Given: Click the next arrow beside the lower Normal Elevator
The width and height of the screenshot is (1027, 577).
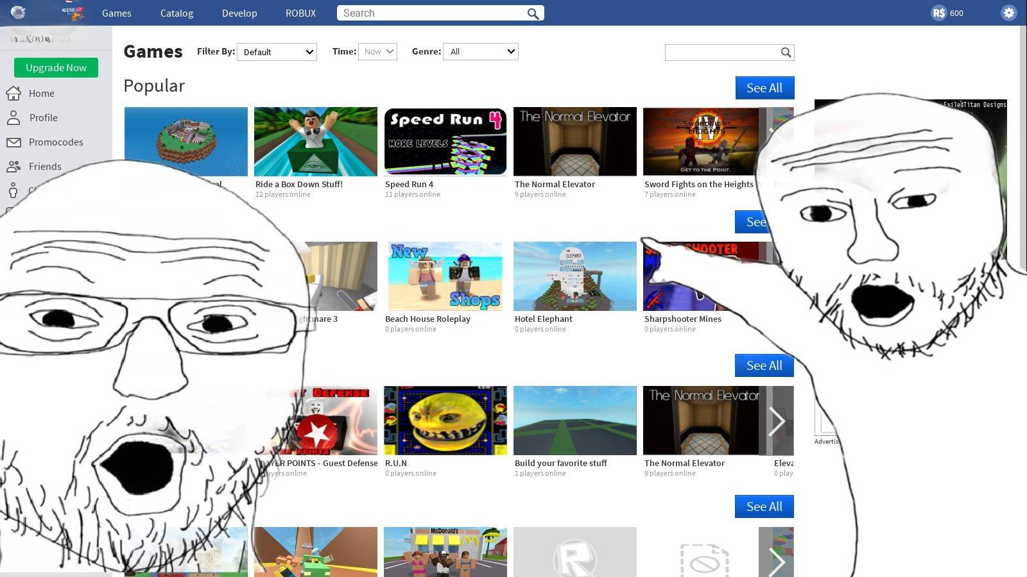Looking at the screenshot, I should point(776,421).
